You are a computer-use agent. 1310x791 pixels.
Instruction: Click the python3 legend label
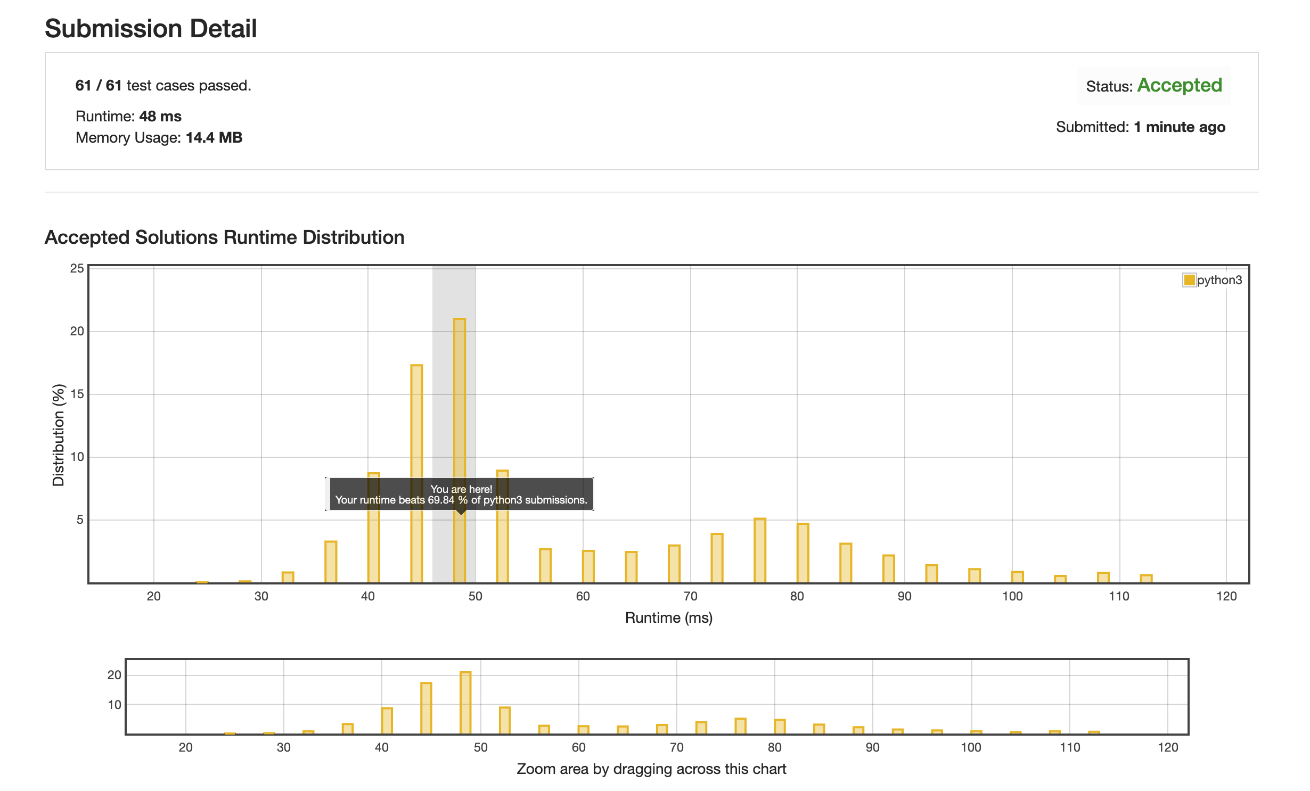click(1219, 280)
